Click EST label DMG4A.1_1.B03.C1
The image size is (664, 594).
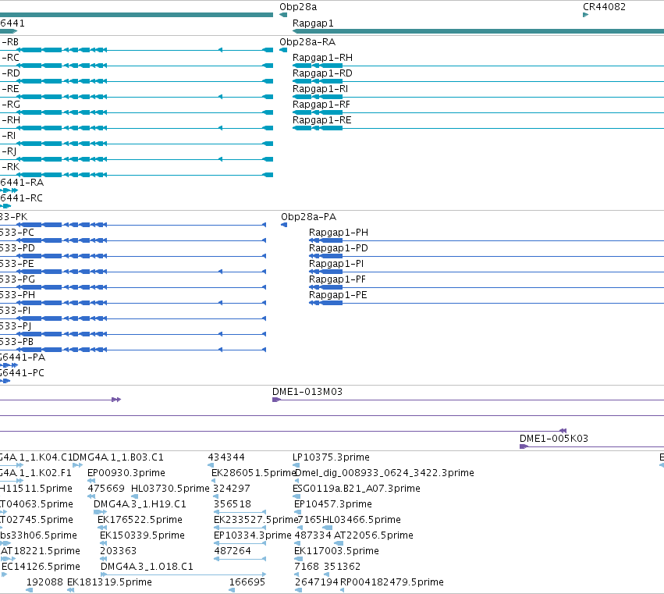[118, 457]
